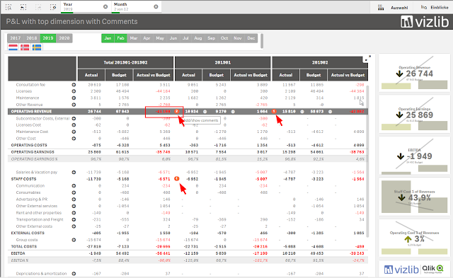
Task: Expand the Salaries & Vacation pay row
Action: coord(74,173)
